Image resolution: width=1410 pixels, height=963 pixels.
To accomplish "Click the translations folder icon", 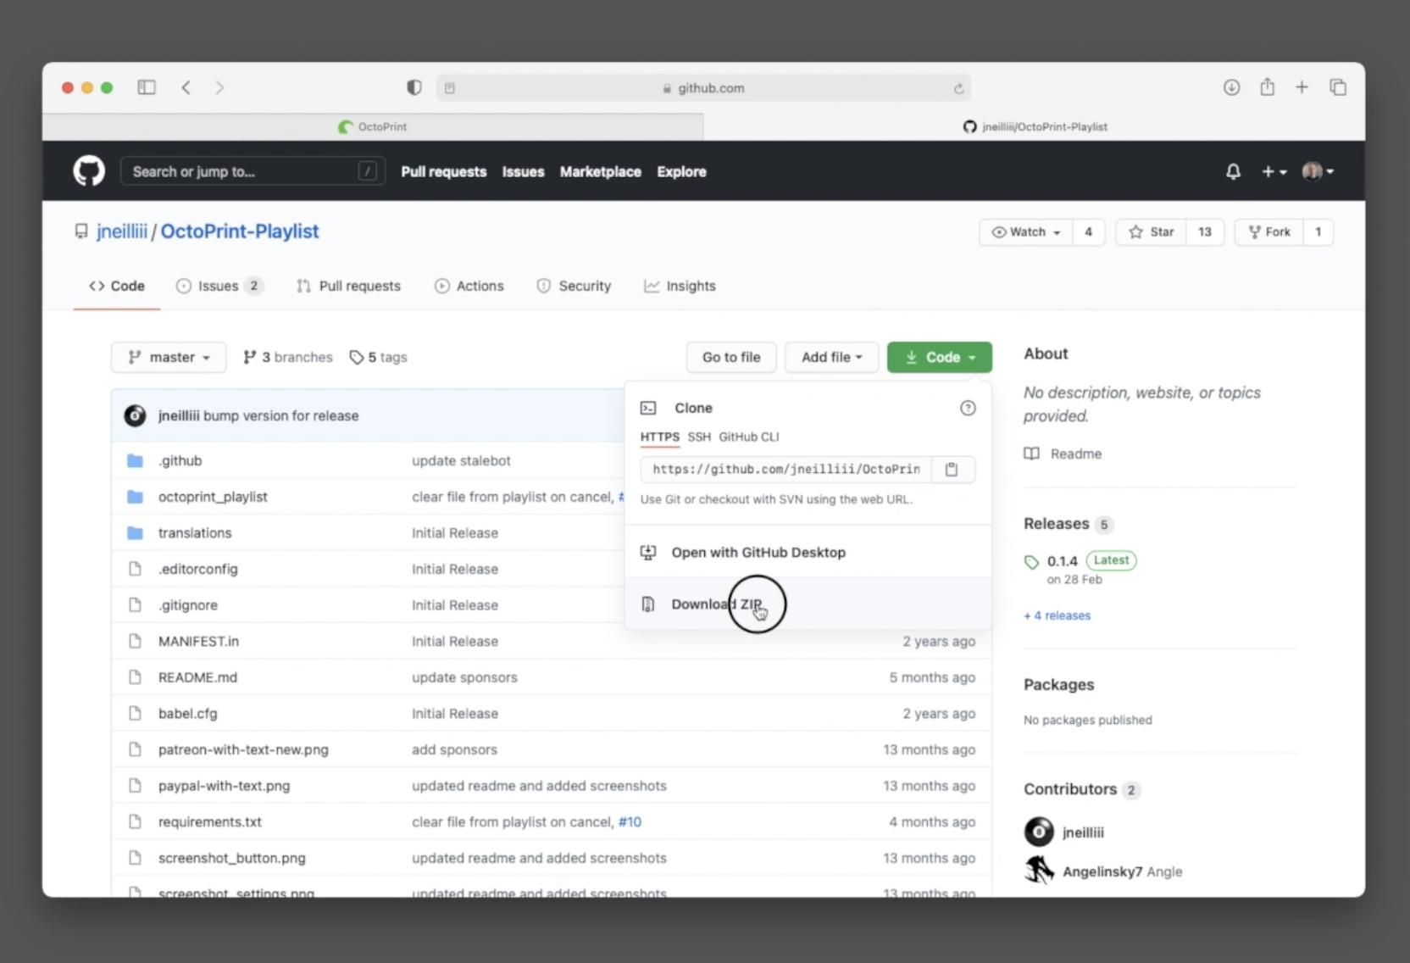I will (x=135, y=532).
